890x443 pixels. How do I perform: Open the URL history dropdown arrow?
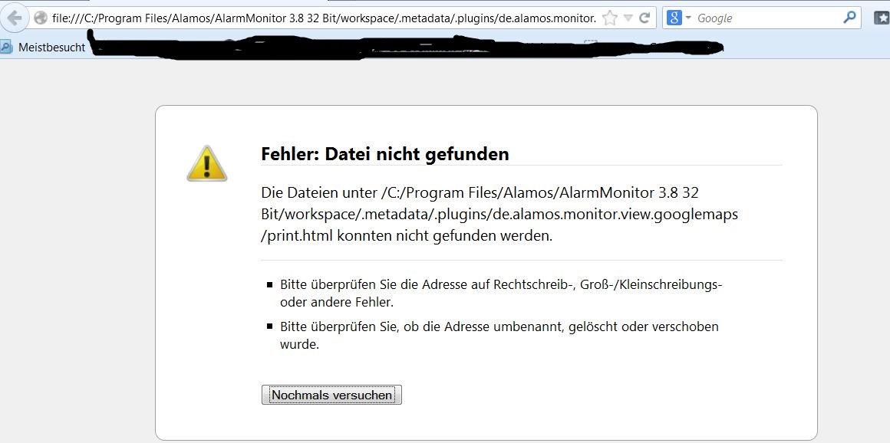[x=628, y=18]
